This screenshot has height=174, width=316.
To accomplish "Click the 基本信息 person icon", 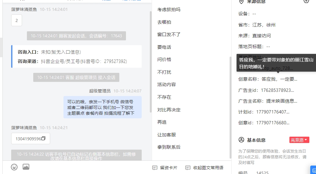I will 241,140.
